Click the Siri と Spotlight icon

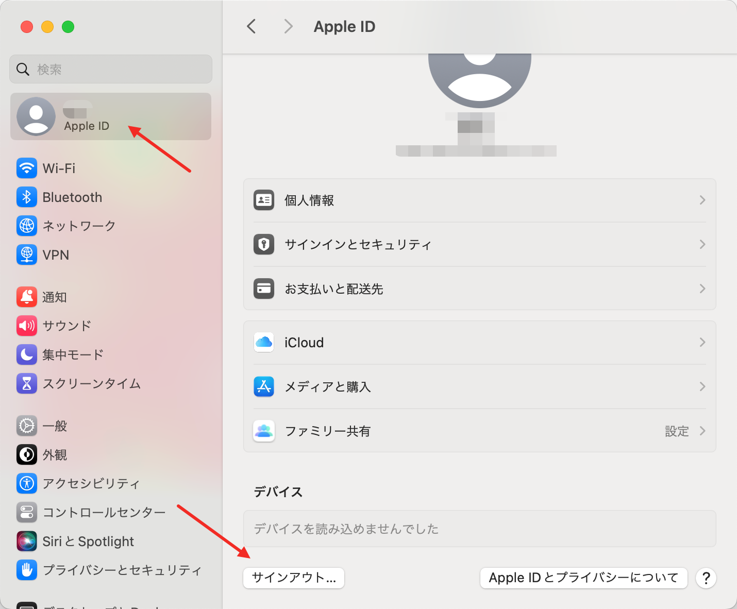pos(27,541)
